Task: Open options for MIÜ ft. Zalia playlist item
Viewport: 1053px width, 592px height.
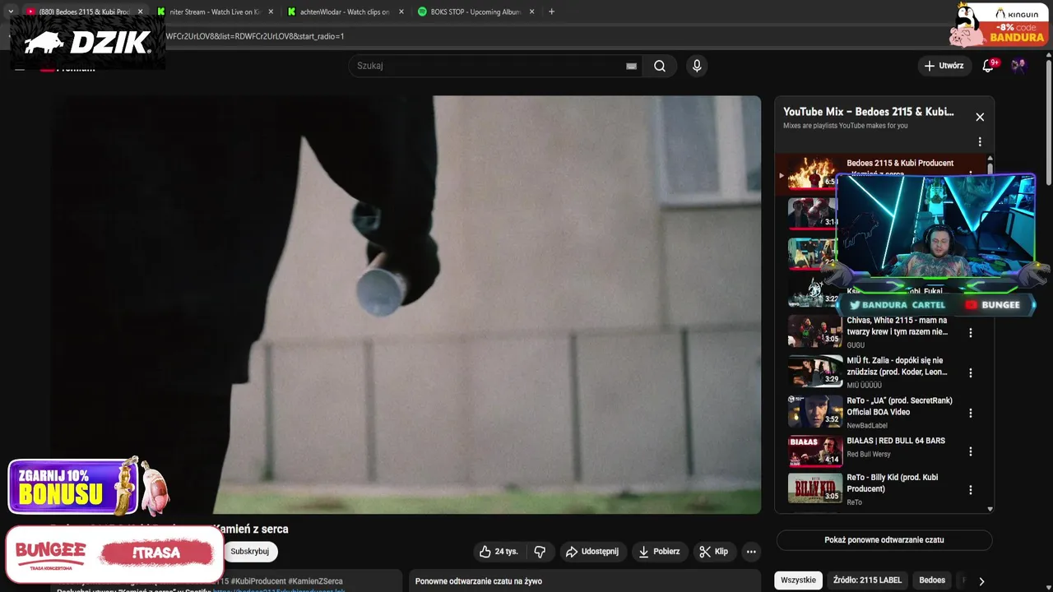Action: (971, 372)
